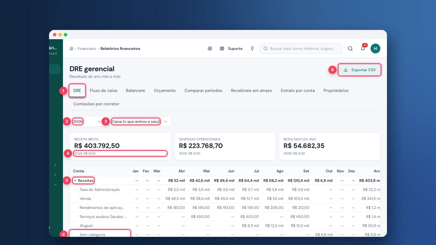Click the Venda row label
This screenshot has height=245, width=436.
[x=85, y=198]
